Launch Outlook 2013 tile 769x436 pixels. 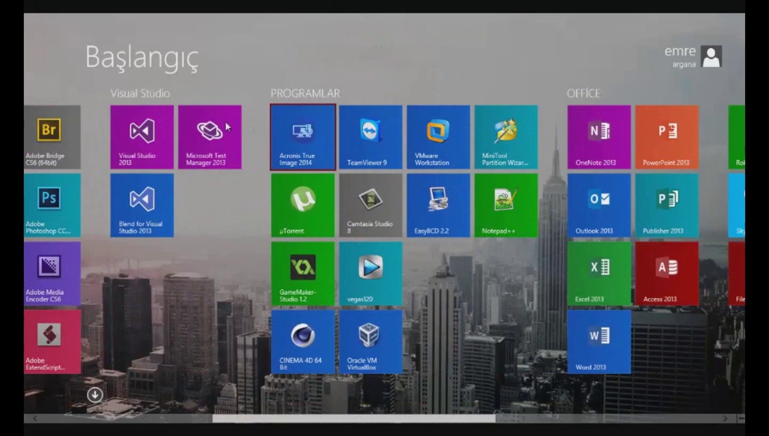pos(599,205)
